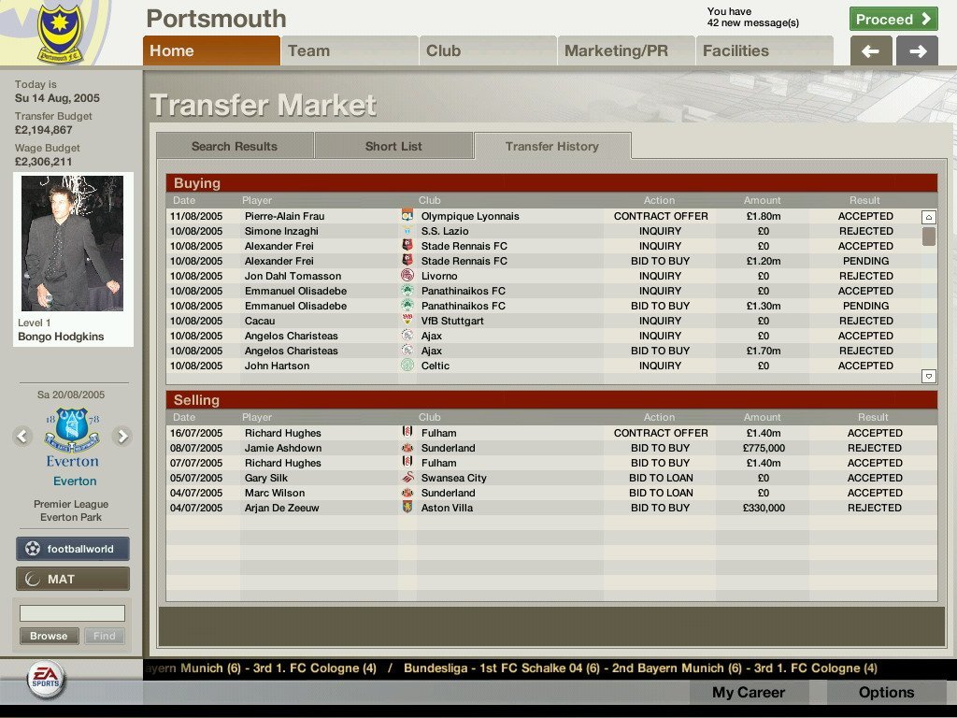
Task: Switch to the Search Results tab
Action: tap(234, 146)
